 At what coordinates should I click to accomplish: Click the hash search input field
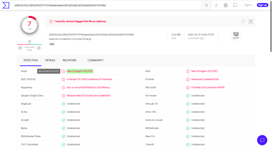click(x=107, y=5)
